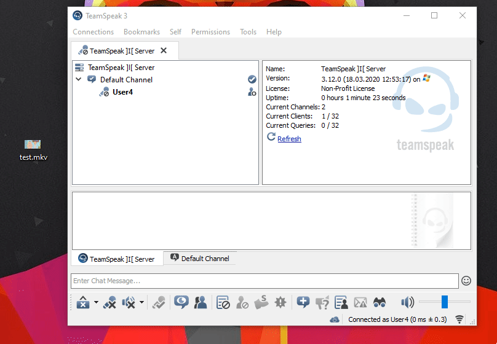Open the ban list icon

pyautogui.click(x=223, y=303)
